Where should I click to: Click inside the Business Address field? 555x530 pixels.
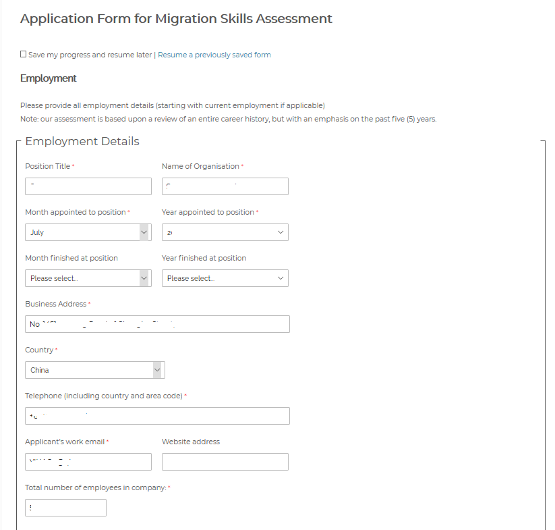[157, 324]
